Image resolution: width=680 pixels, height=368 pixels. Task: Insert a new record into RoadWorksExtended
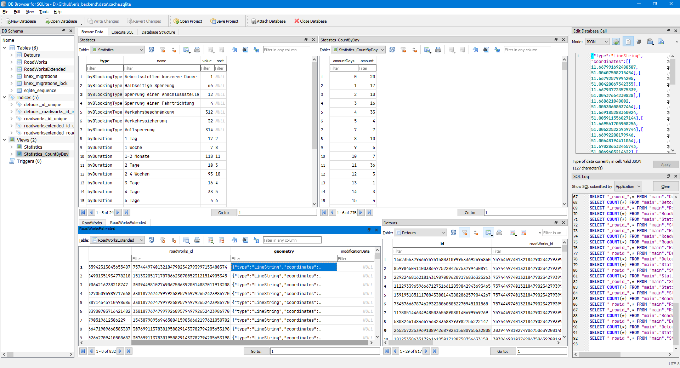click(x=211, y=240)
